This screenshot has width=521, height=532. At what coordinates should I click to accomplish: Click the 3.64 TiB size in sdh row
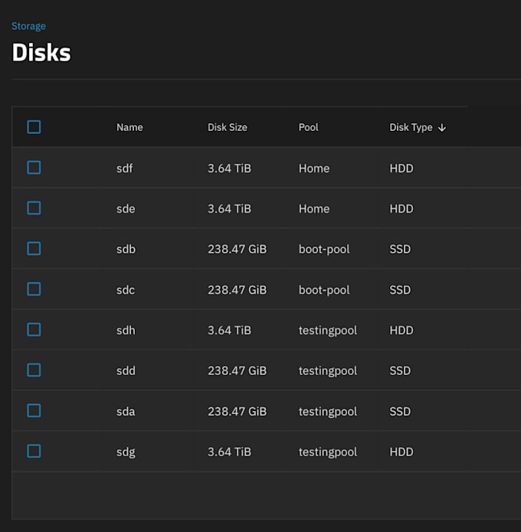(229, 331)
